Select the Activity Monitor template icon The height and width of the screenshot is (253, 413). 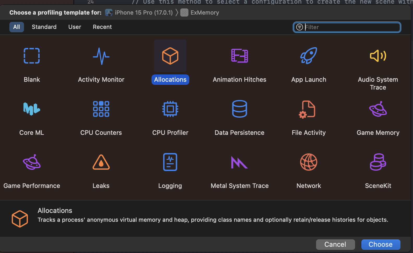coord(101,56)
